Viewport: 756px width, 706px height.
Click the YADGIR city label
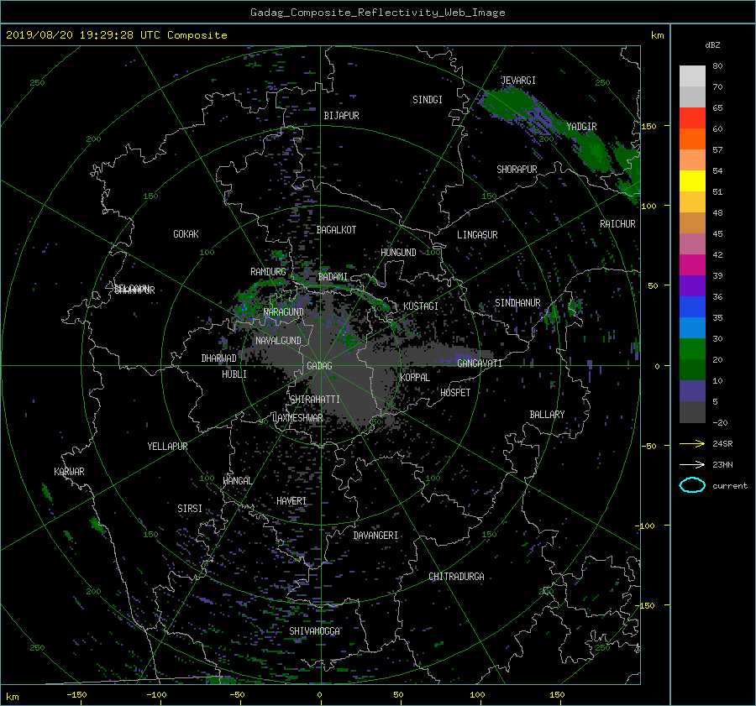pos(581,127)
